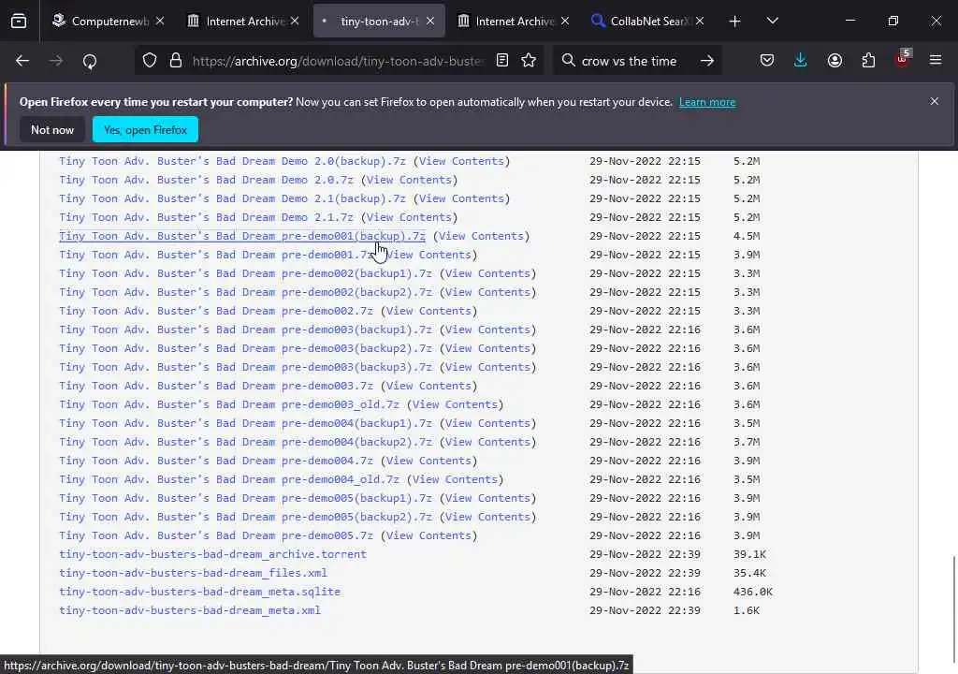
Task: Open the Firefox account menu
Action: tap(835, 61)
